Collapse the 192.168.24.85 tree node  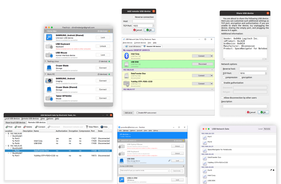[x=6, y=133]
